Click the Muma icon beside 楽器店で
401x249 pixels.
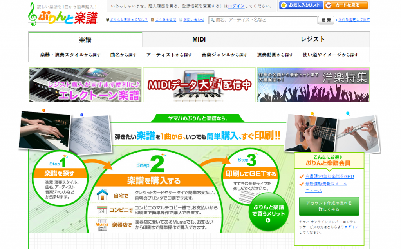point(102,226)
